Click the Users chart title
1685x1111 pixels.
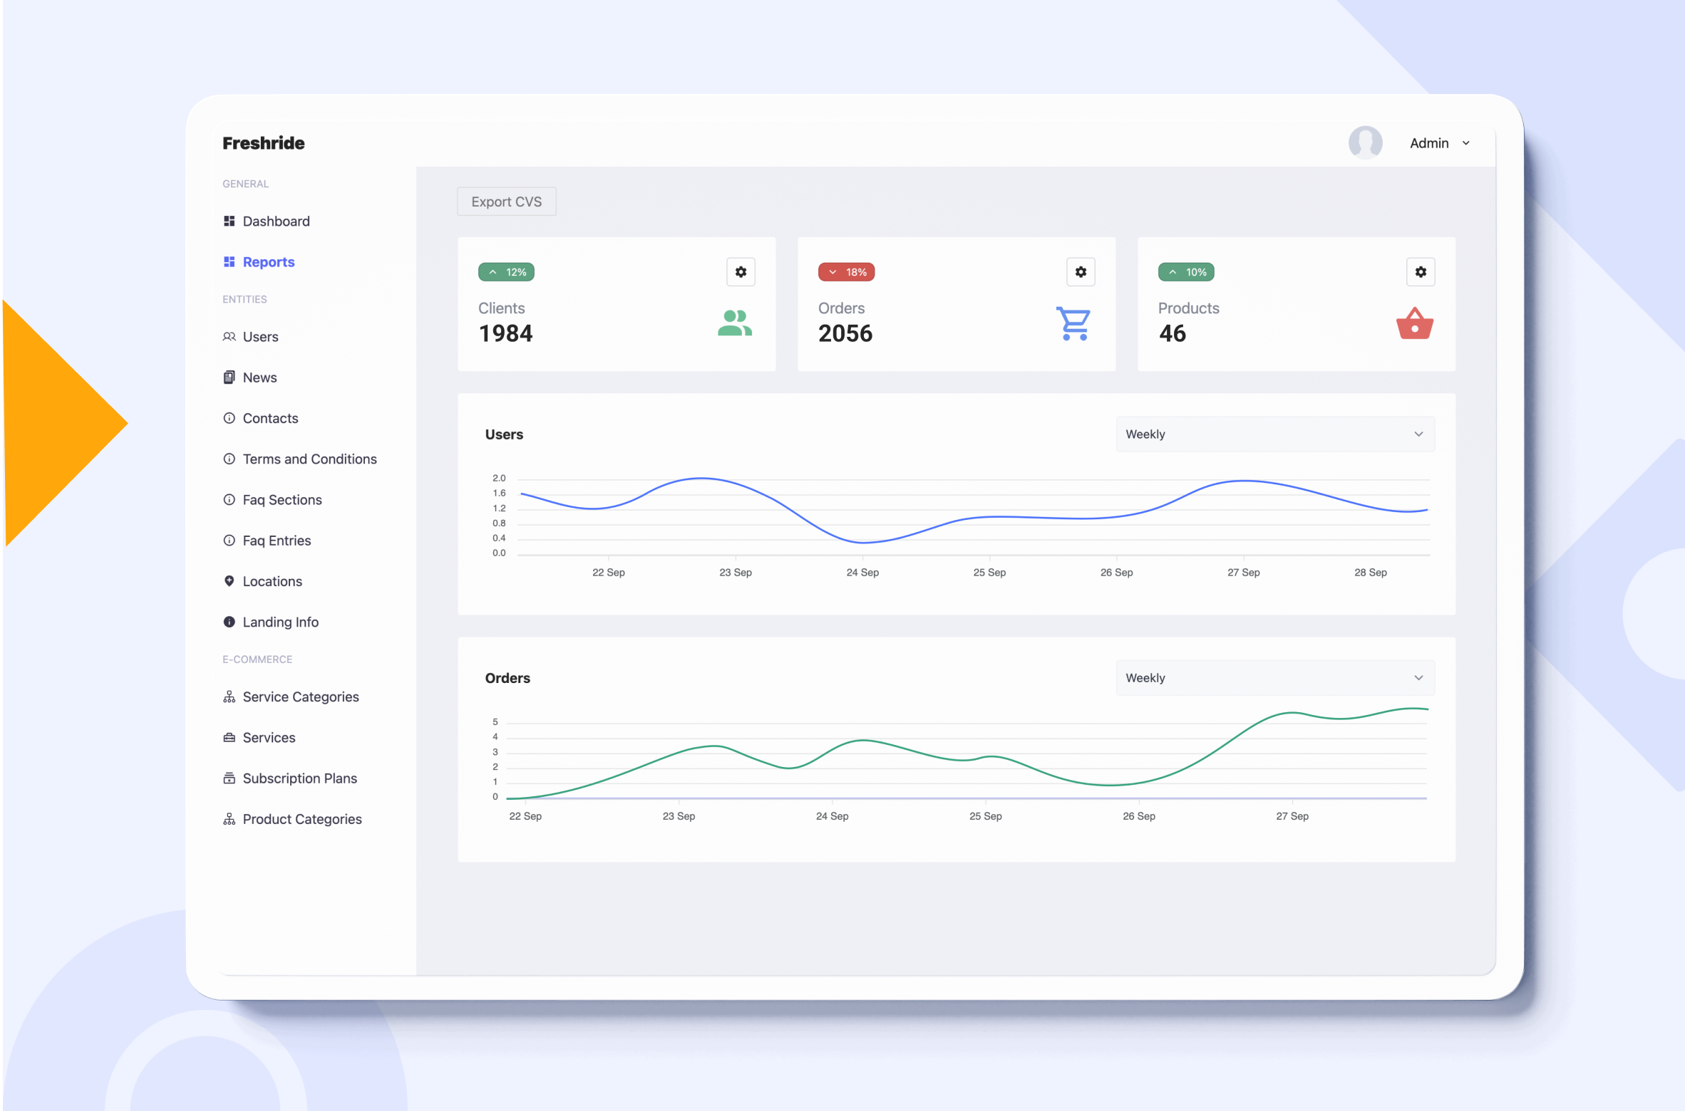(x=504, y=434)
